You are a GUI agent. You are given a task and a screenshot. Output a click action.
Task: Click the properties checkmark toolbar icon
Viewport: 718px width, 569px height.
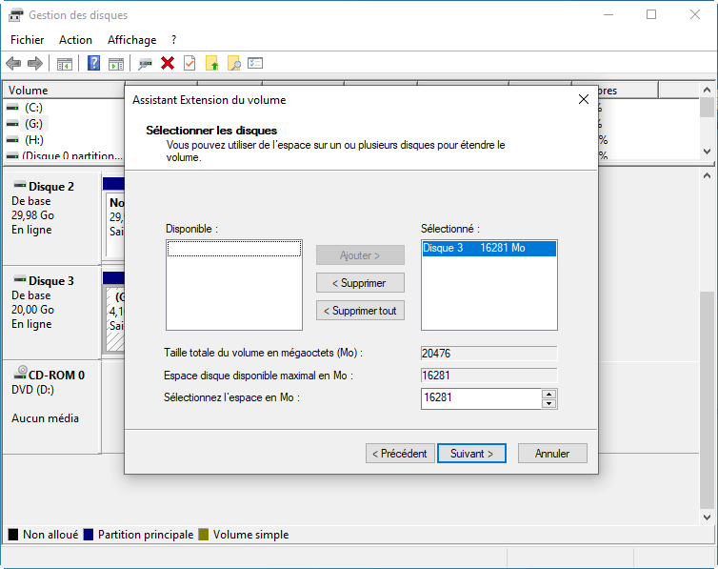(189, 63)
